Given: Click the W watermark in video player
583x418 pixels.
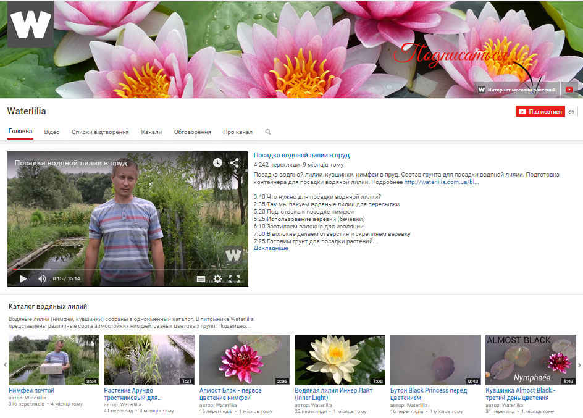Looking at the screenshot, I should pos(233,255).
